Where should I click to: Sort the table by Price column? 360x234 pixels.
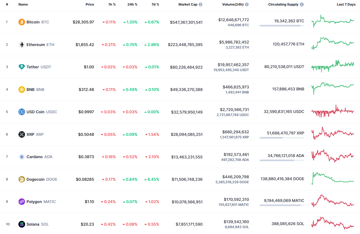[x=90, y=4]
